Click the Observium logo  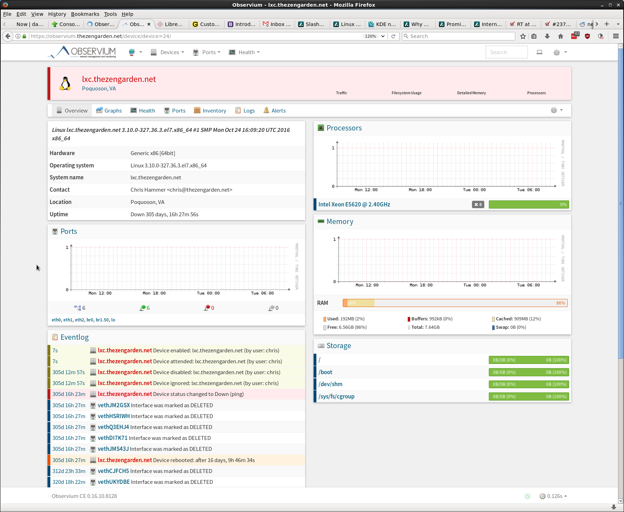[x=82, y=52]
